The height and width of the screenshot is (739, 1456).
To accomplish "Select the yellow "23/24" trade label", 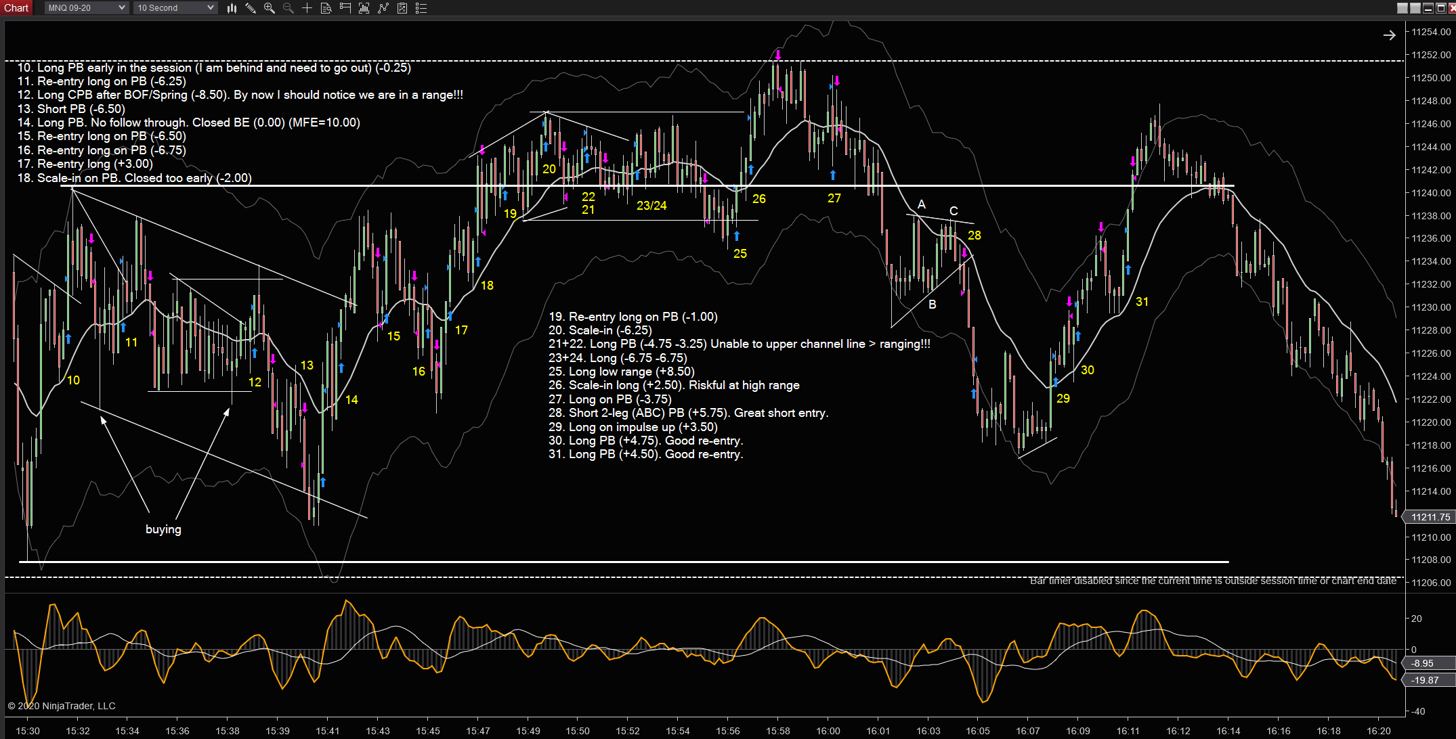I will 651,206.
